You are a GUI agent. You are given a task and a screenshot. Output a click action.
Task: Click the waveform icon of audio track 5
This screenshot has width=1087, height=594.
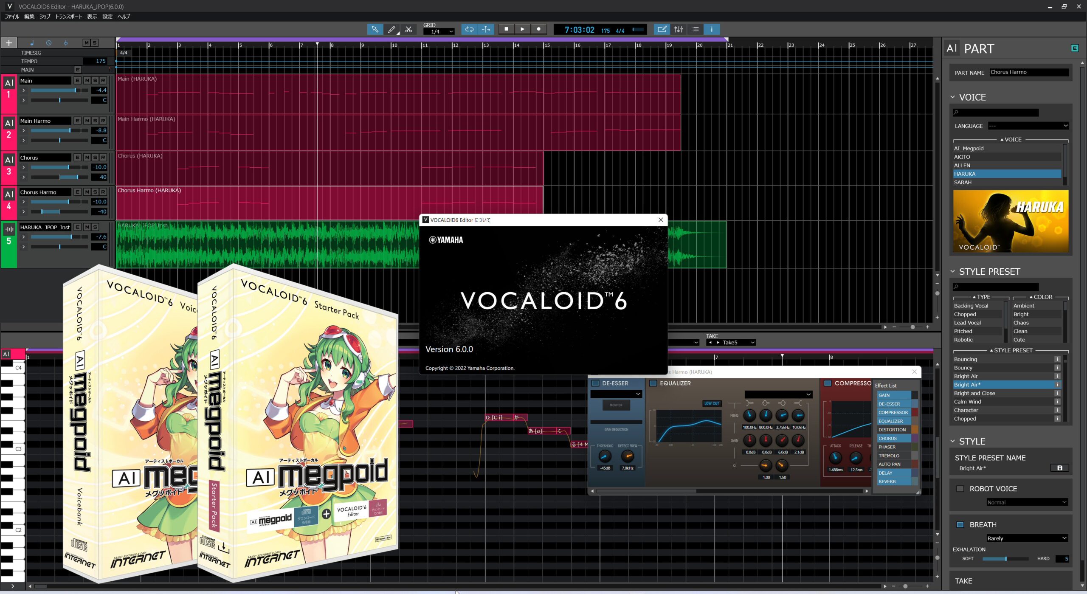click(x=9, y=229)
